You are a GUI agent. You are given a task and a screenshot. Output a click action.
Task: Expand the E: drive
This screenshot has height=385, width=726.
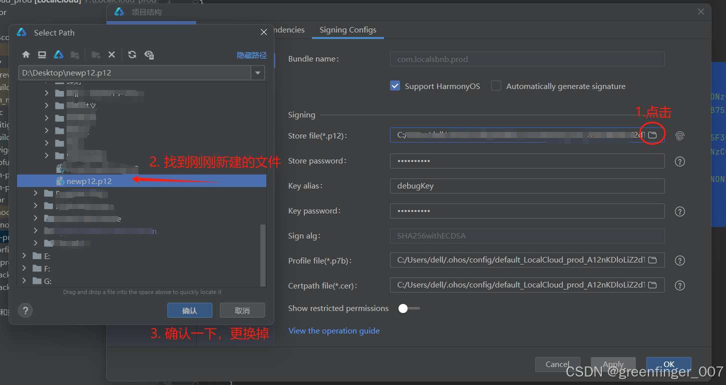click(24, 256)
